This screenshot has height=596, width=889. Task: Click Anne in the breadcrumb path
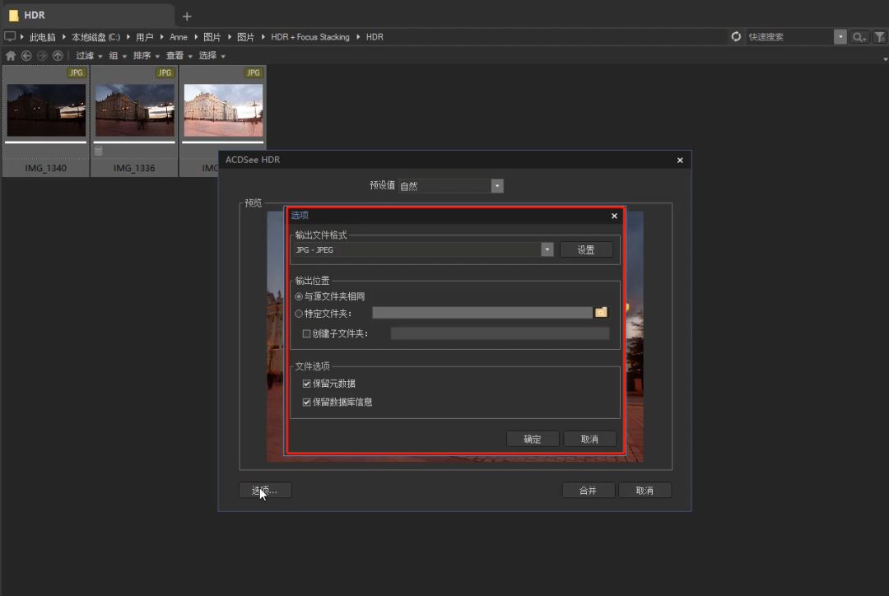[178, 37]
